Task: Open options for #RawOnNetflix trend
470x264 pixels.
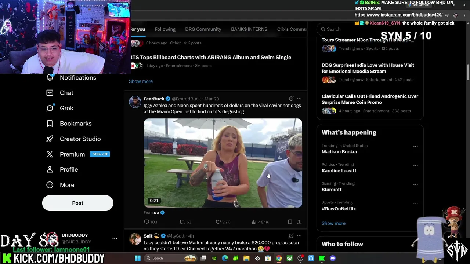Action: (415, 203)
